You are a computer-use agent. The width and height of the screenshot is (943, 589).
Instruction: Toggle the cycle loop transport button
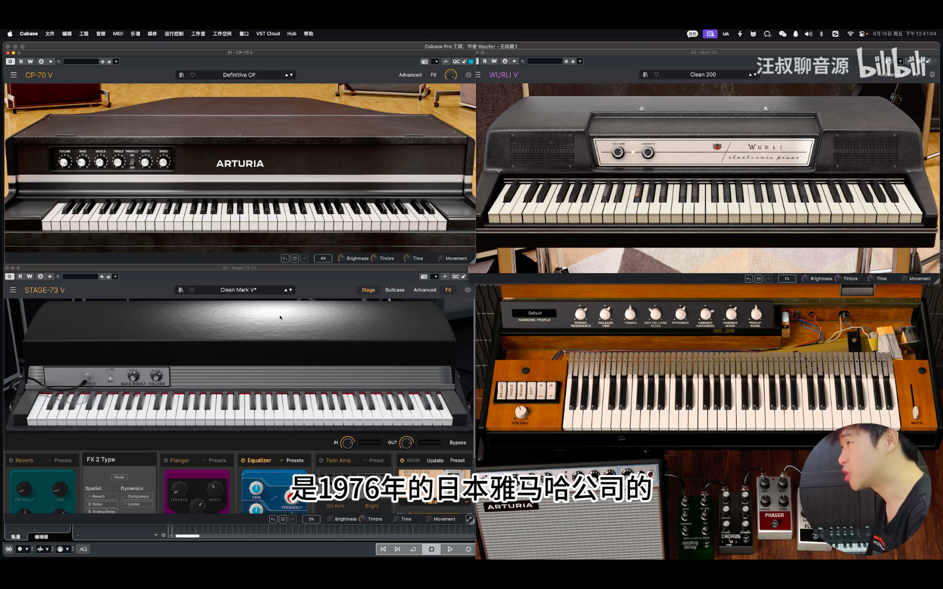point(413,549)
